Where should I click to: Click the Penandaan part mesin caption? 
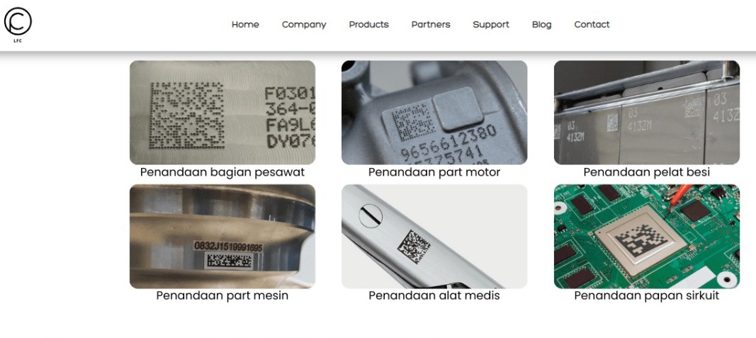tap(222, 295)
